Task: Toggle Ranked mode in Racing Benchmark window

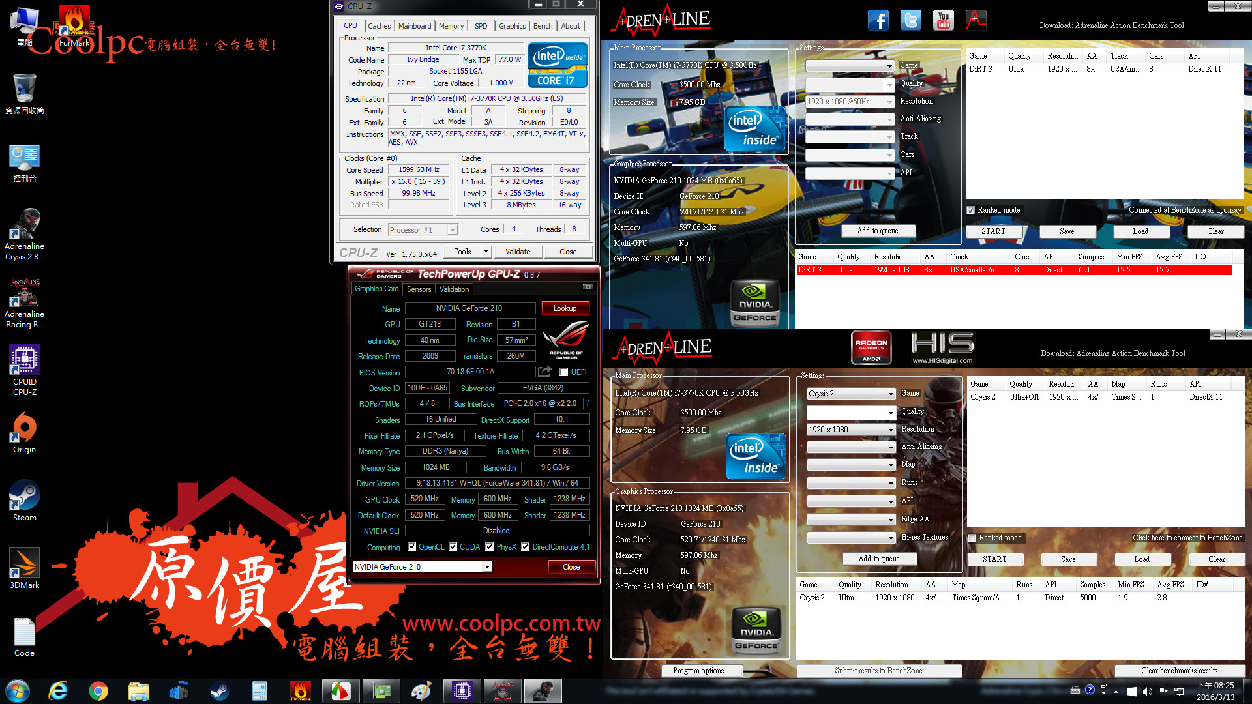Action: pyautogui.click(x=971, y=210)
